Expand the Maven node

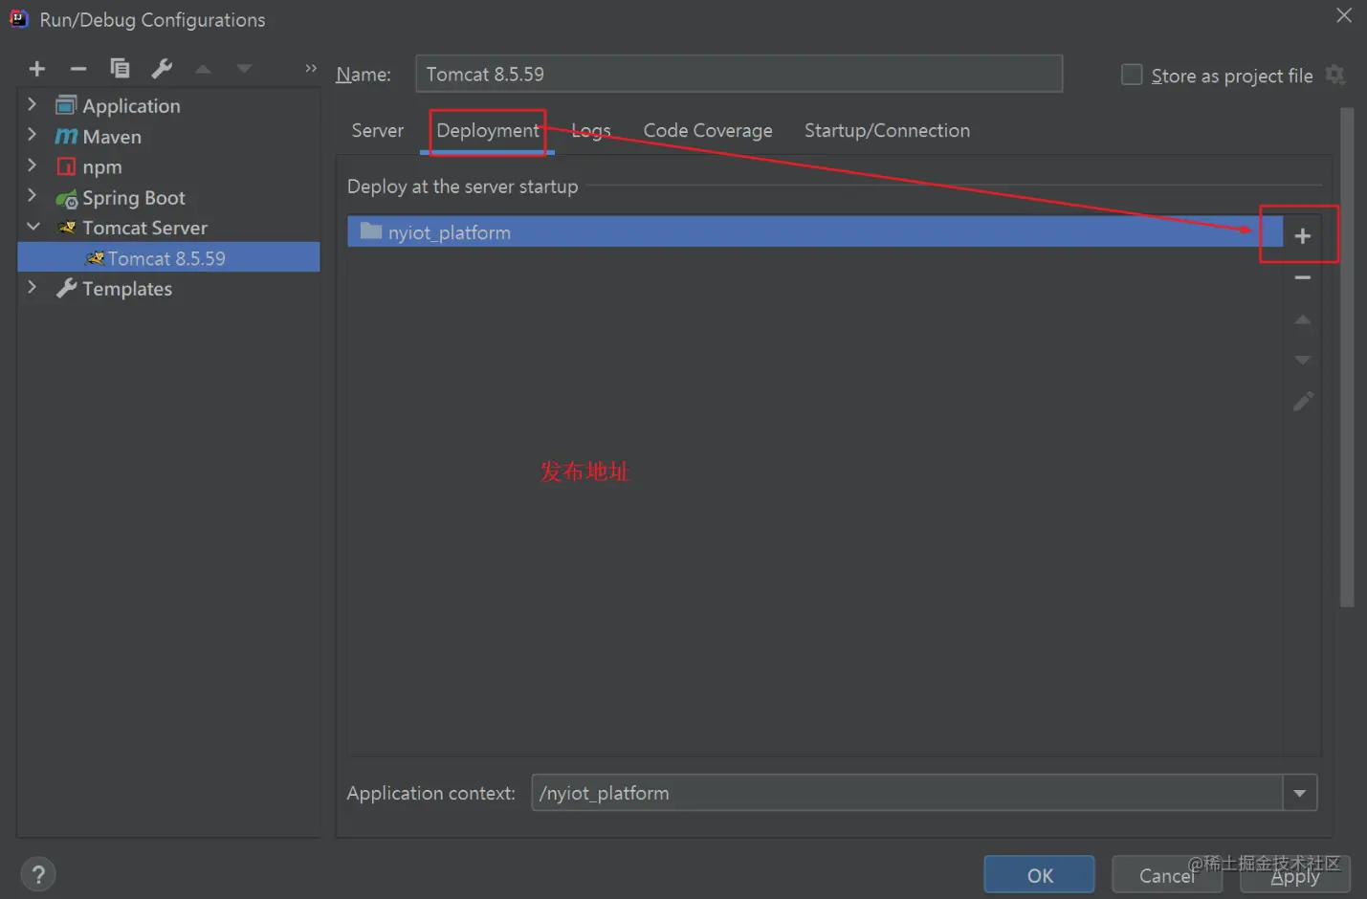coord(33,135)
